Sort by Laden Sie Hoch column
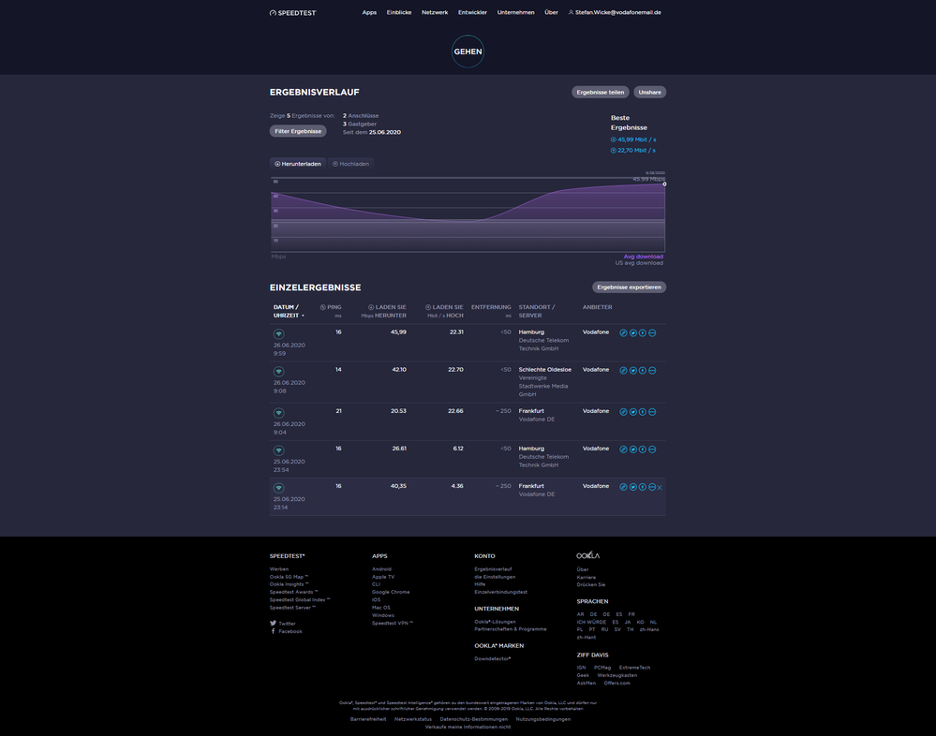 (x=444, y=311)
